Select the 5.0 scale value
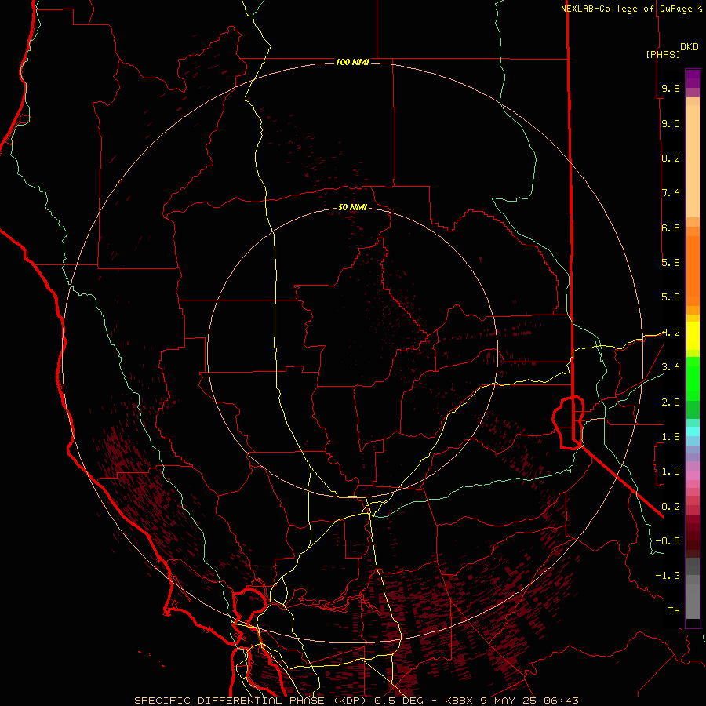 coord(671,297)
